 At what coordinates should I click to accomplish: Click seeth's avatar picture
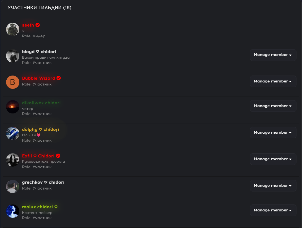[x=12, y=29]
